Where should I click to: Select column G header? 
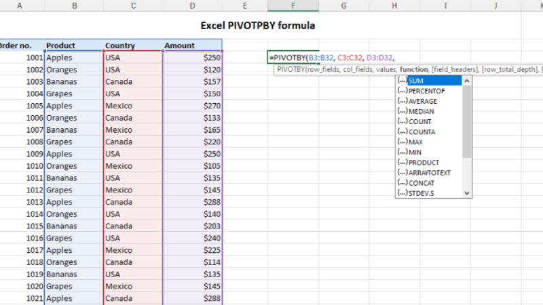[x=344, y=5]
